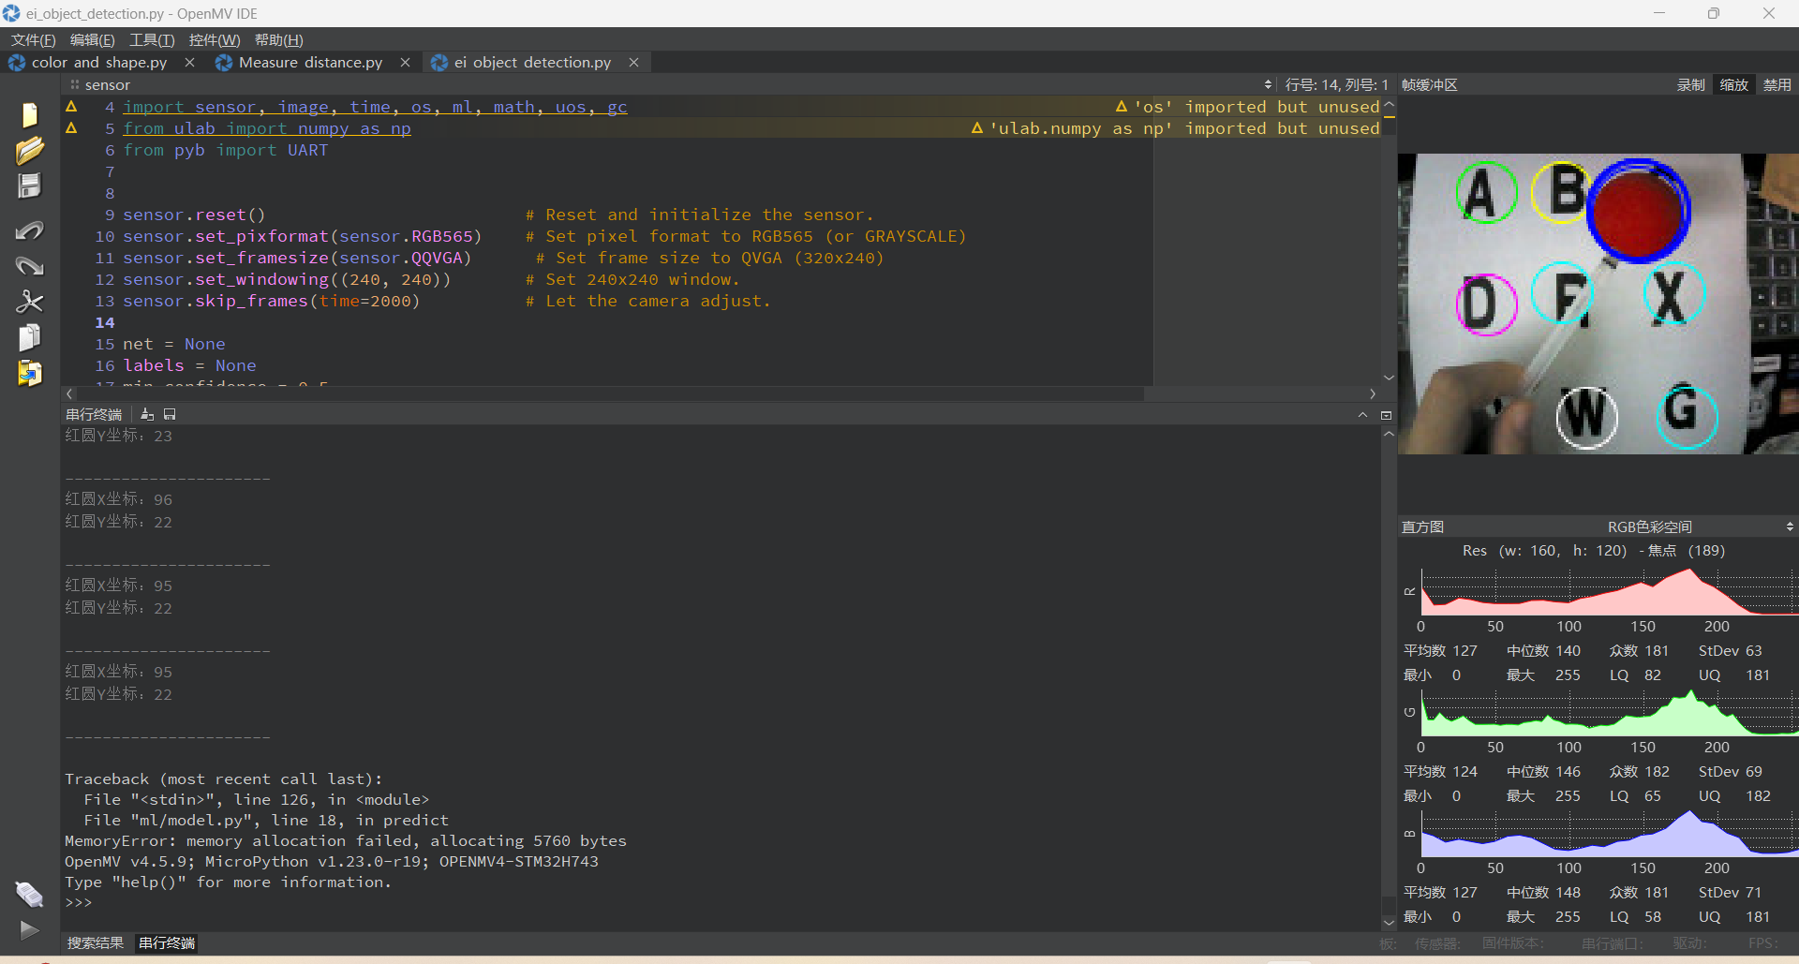Click the editor horizontal scrollbar thumb
The width and height of the screenshot is (1799, 964).
pyautogui.click(x=611, y=394)
